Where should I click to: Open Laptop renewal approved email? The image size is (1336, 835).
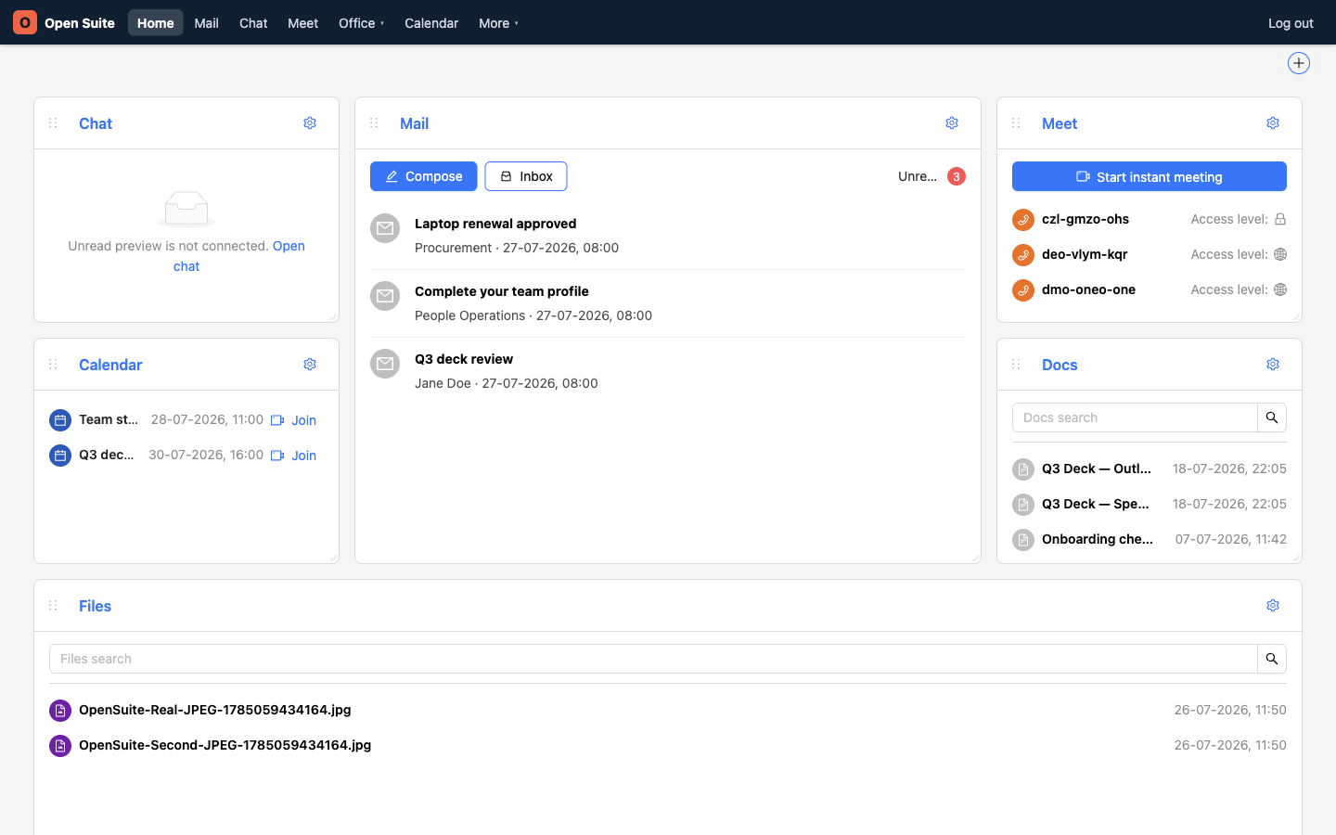[495, 224]
